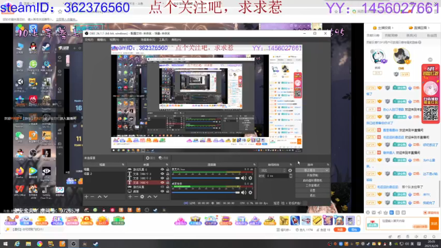441x248 pixels.
Task: Add a new source with the plus icon
Action: pos(130,197)
